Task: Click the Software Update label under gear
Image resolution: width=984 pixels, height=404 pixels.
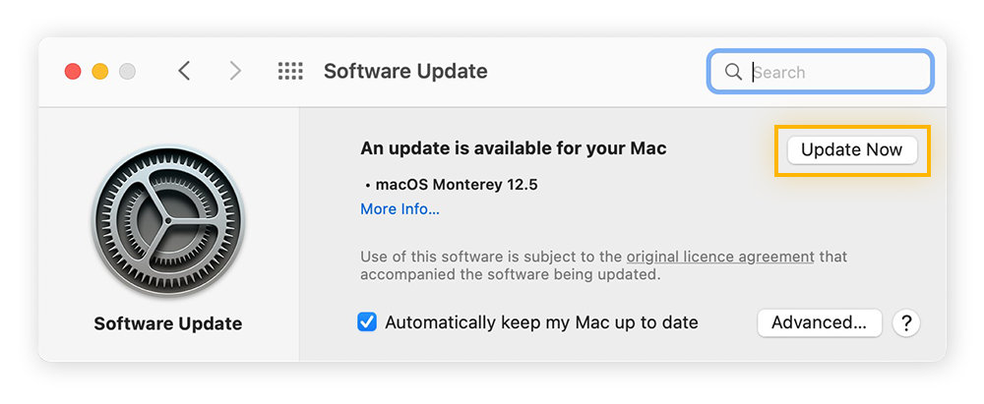Action: tap(167, 323)
